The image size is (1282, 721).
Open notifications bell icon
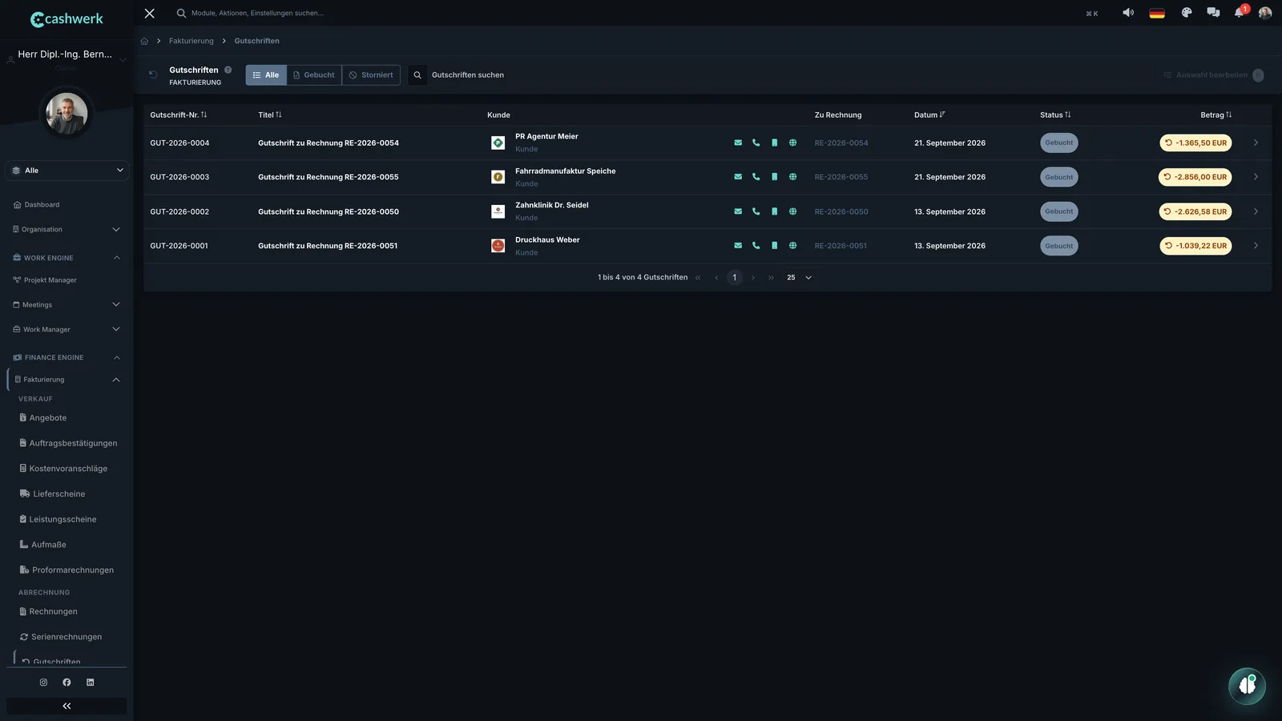coord(1240,13)
